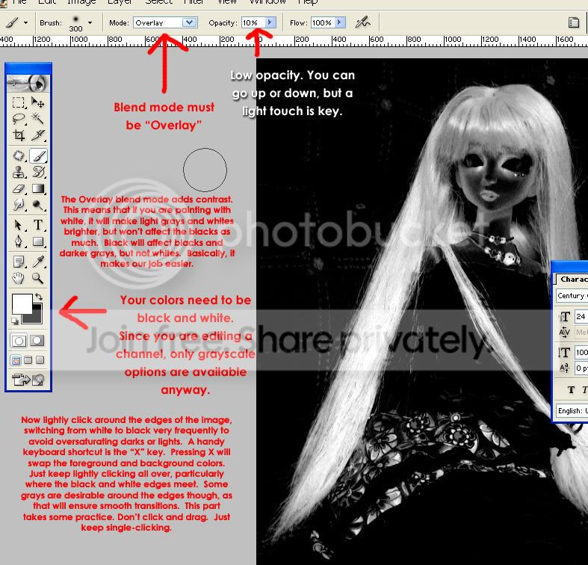Open the Brush preset picker arrow

tap(90, 23)
